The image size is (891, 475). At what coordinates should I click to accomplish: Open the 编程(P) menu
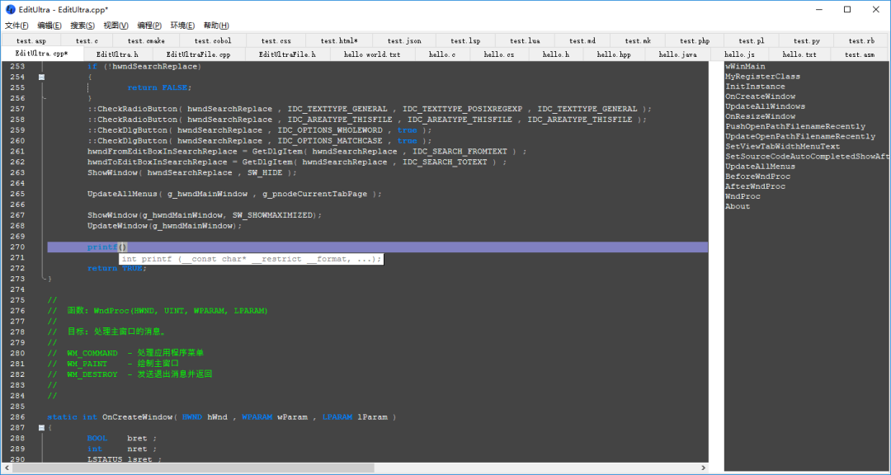click(x=149, y=26)
